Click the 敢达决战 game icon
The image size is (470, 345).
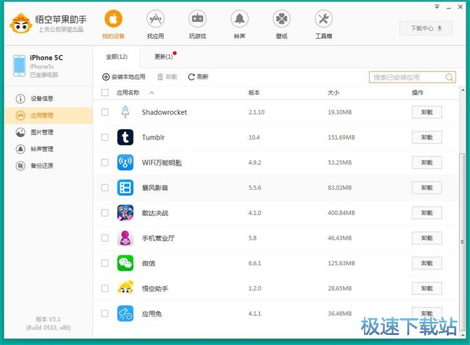[x=125, y=213]
